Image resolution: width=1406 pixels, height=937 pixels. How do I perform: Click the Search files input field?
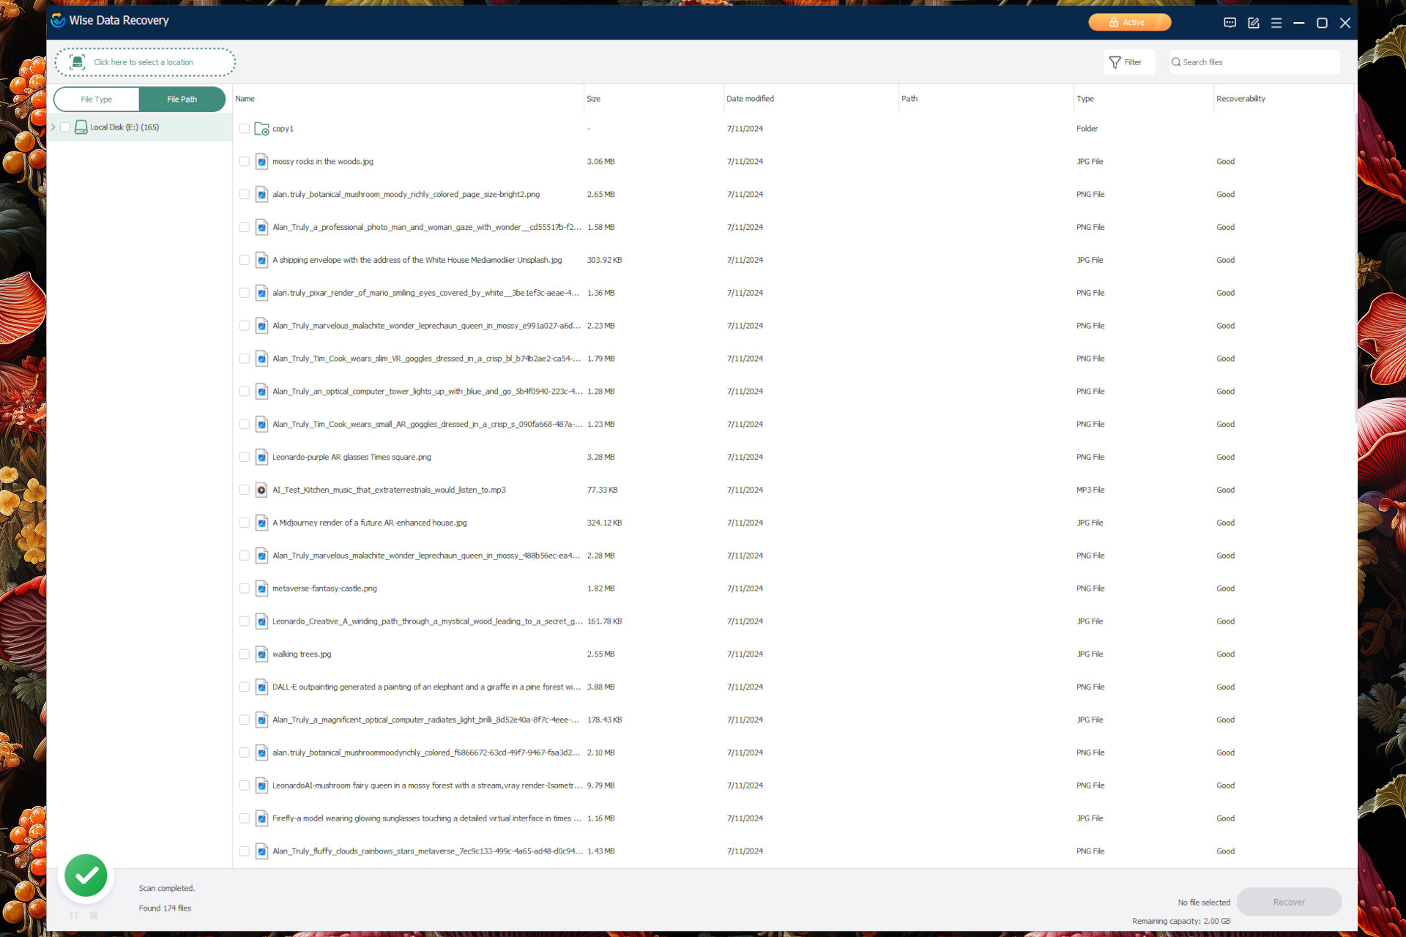(x=1252, y=61)
